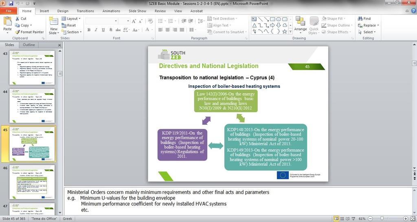Open the Shape Fill dropdown
This screenshot has height=222, width=417.
334,19
